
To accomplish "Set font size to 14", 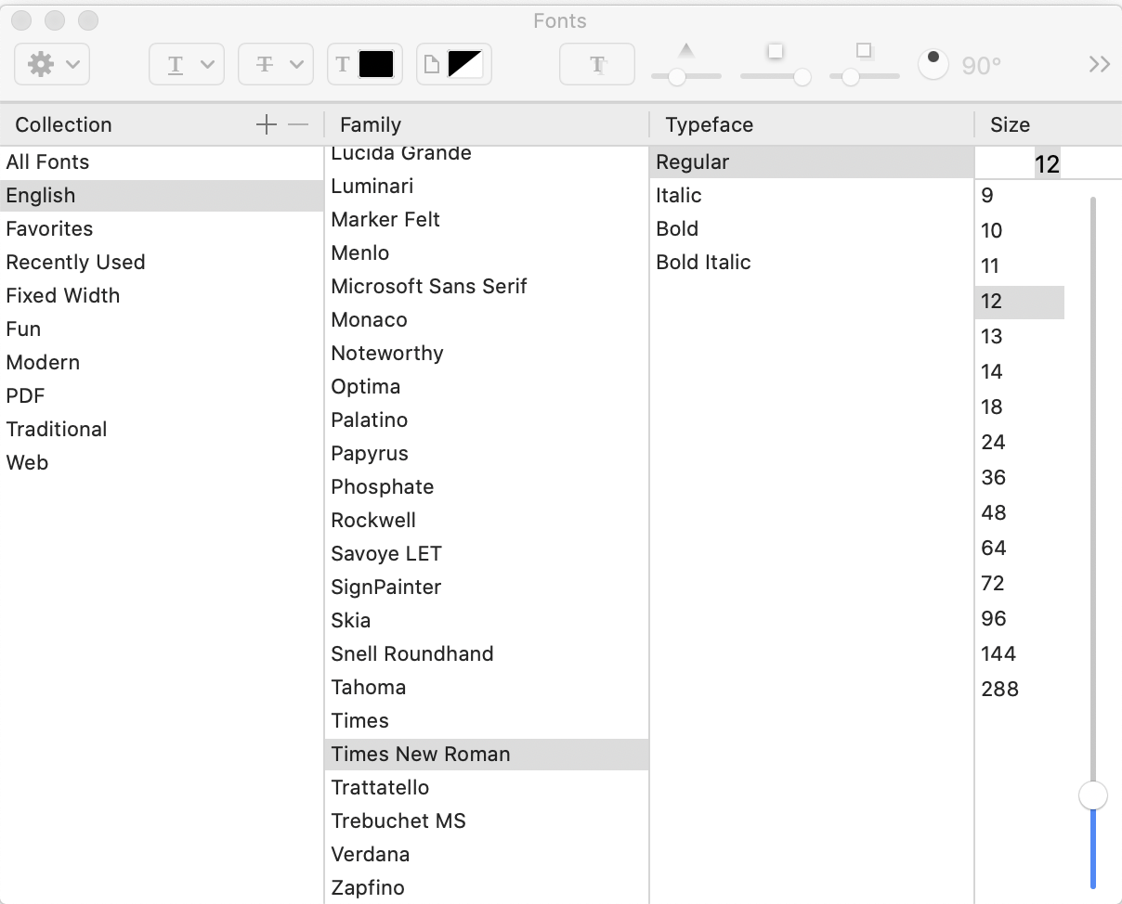I will point(1020,371).
